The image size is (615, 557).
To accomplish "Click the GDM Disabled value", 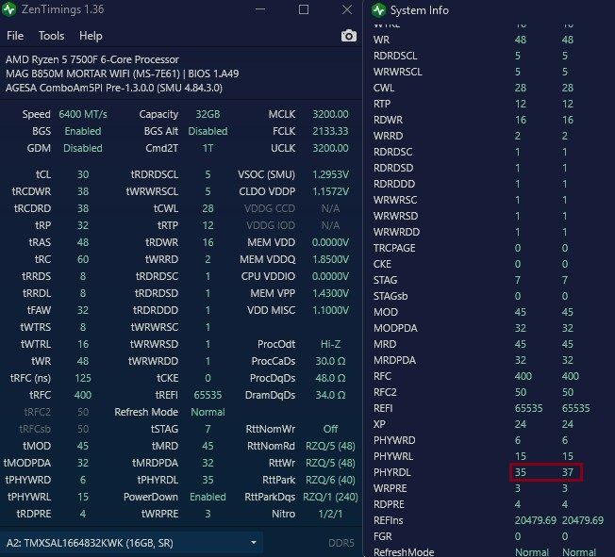I will point(83,148).
